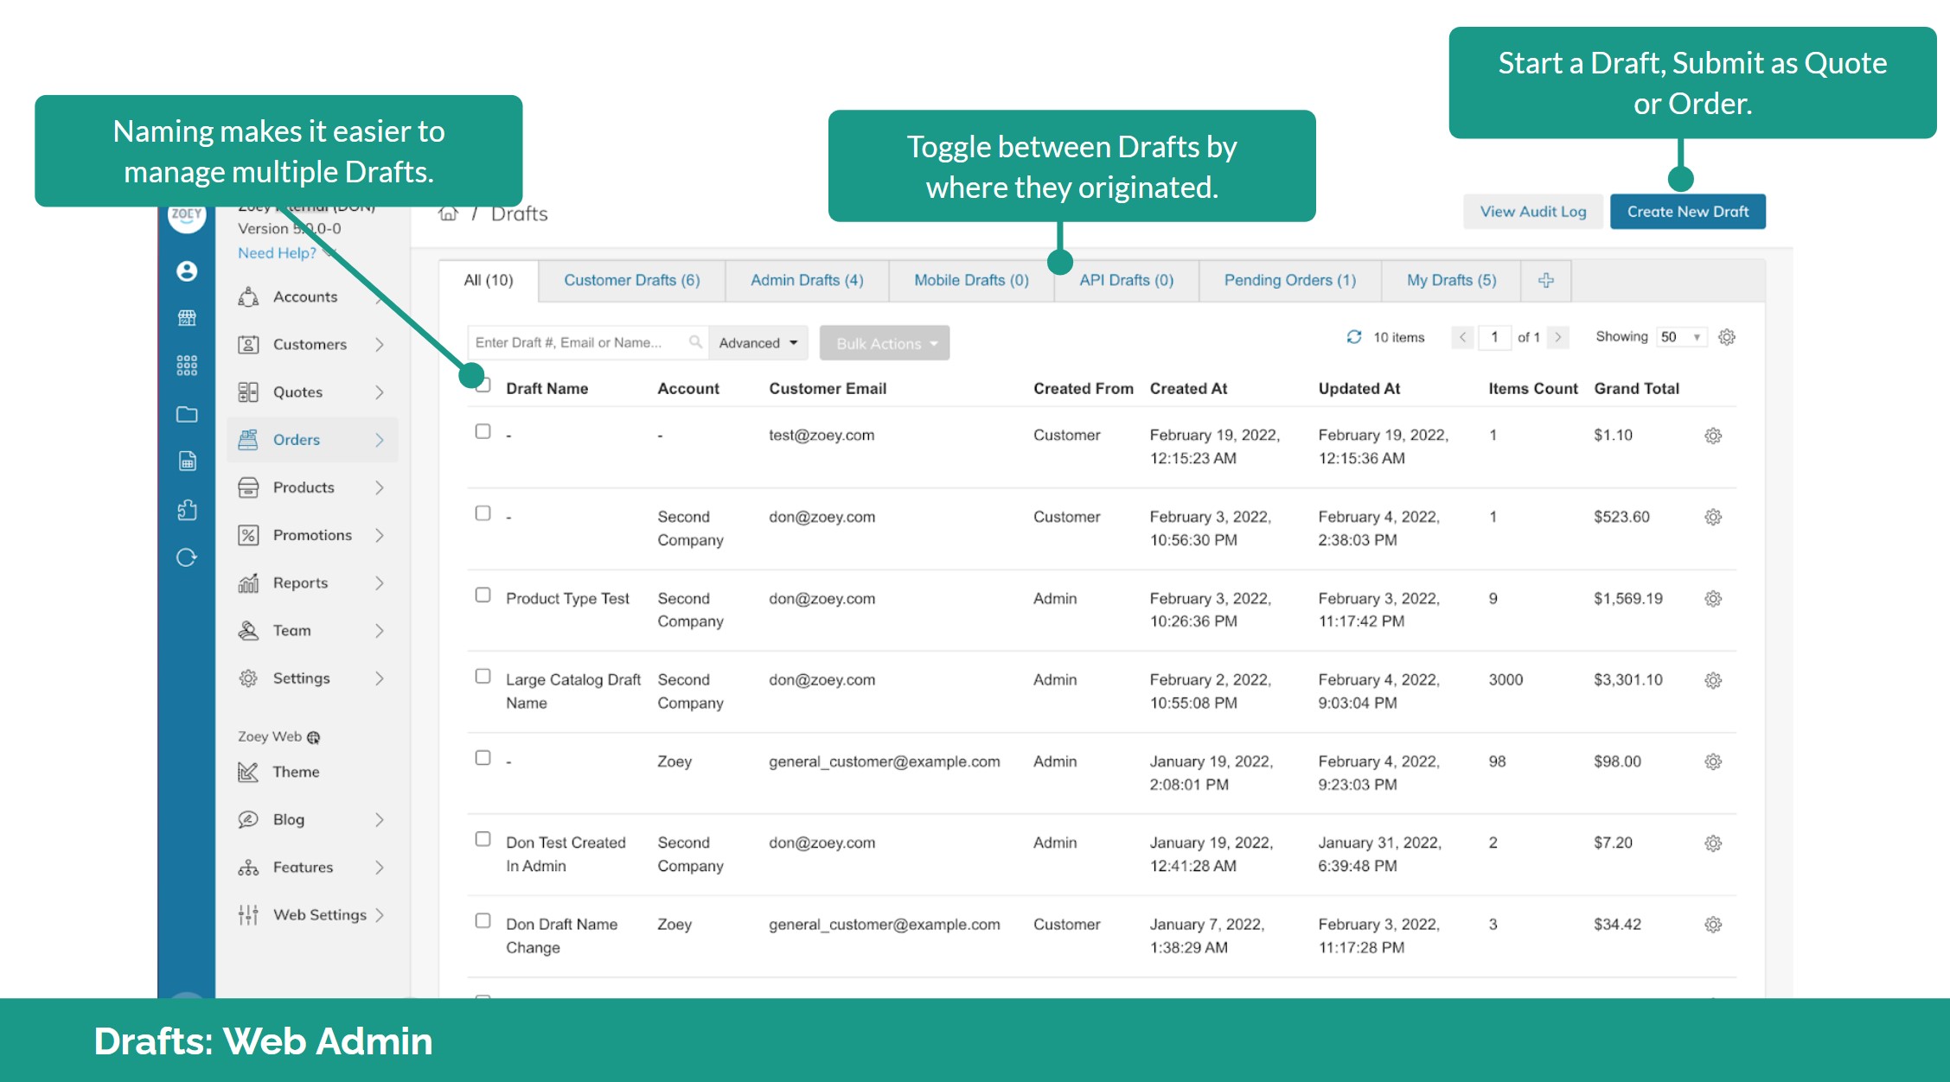Click the user profile icon in blue sidebar
This screenshot has width=1950, height=1082.
pyautogui.click(x=187, y=271)
